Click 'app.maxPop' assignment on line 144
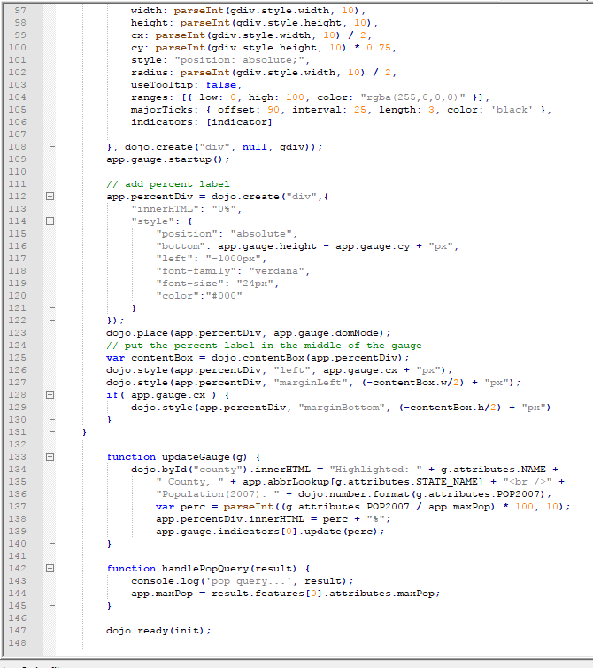Viewport: 593px width, 668px height. (x=162, y=594)
